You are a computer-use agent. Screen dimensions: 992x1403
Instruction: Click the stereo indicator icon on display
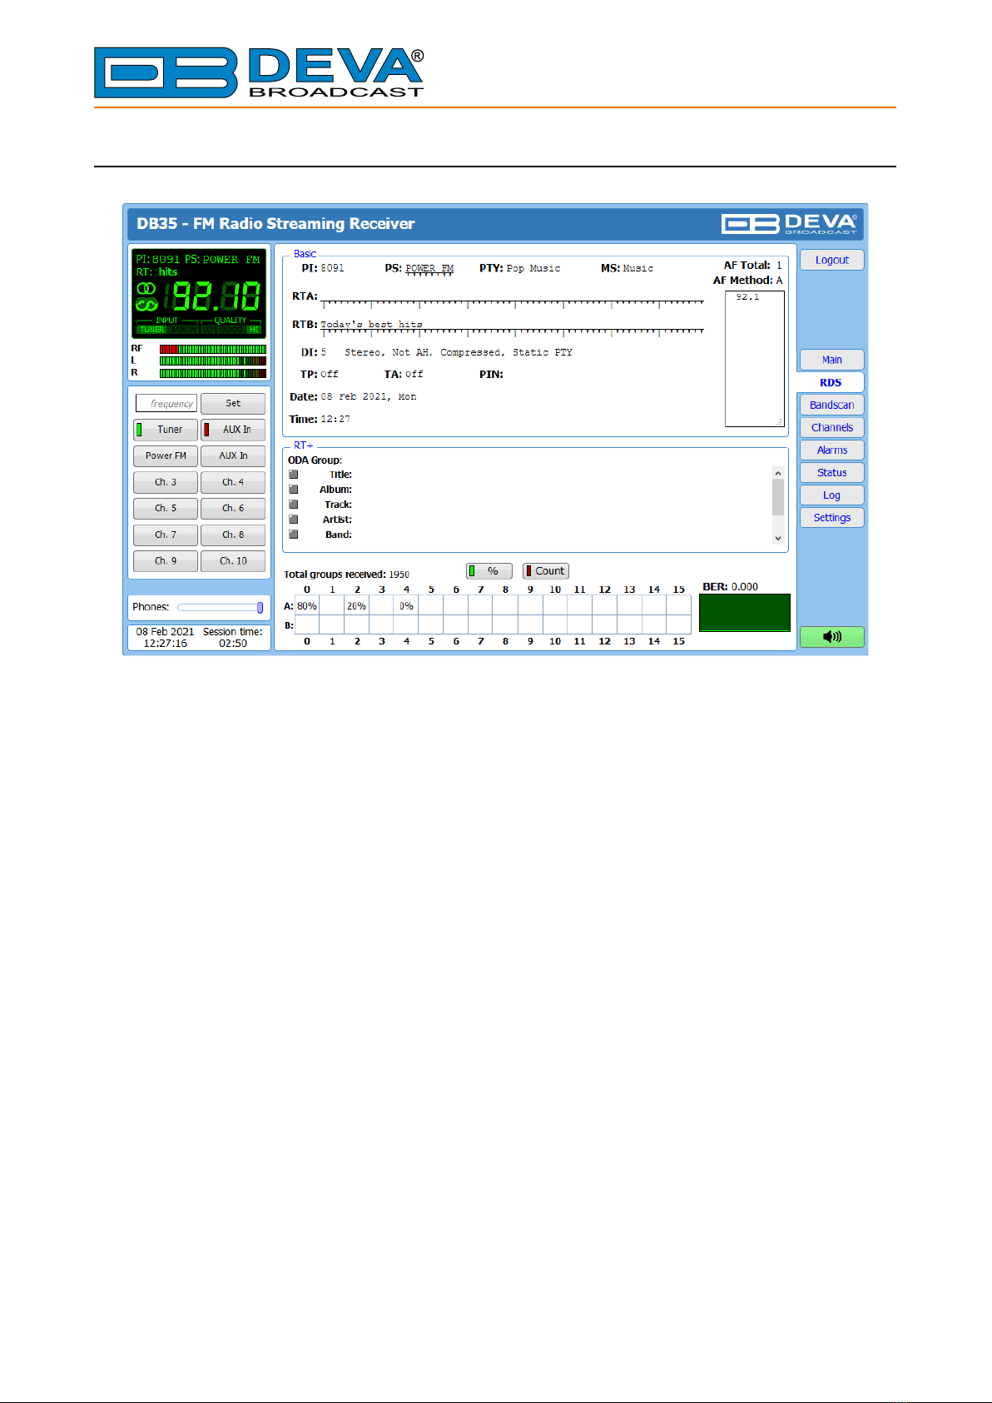point(146,288)
